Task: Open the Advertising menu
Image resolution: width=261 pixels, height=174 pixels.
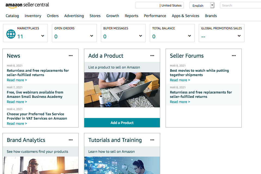Action: [x=74, y=16]
